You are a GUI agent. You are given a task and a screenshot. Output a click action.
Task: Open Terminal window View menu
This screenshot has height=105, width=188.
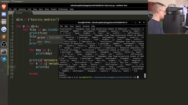(72, 26)
